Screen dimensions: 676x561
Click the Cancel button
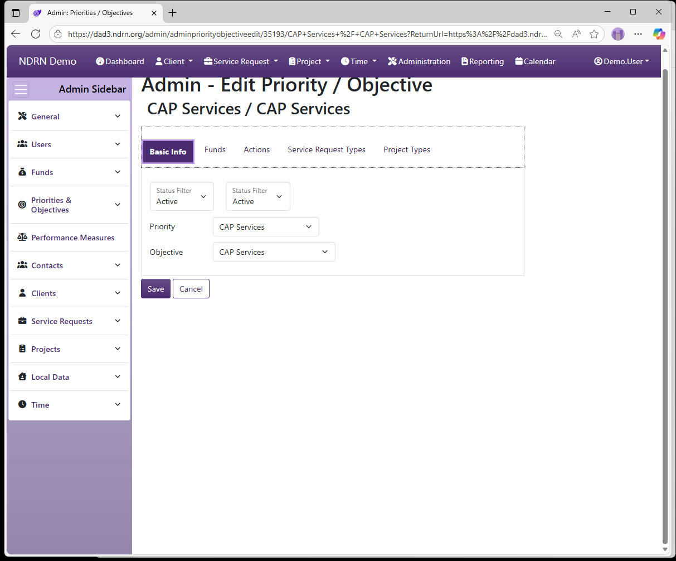pyautogui.click(x=191, y=289)
